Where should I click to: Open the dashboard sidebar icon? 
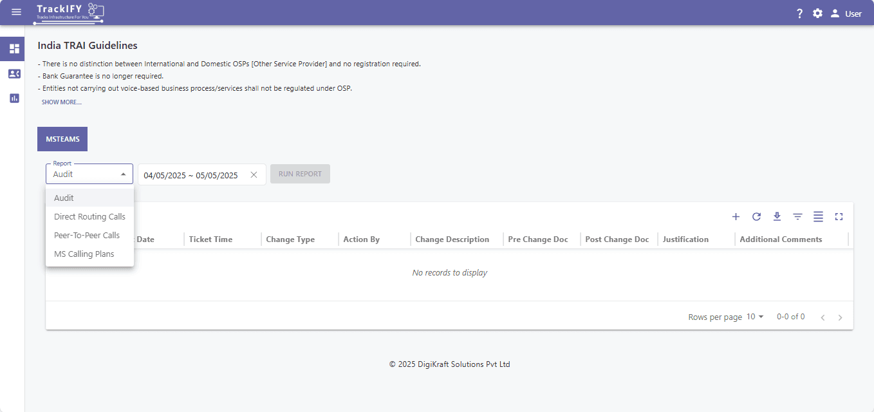tap(14, 49)
